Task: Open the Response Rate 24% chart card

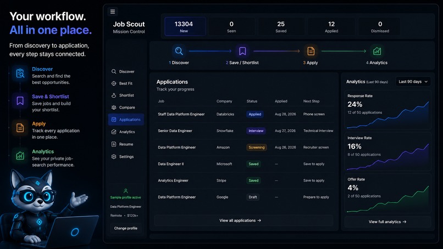Action: (387, 110)
